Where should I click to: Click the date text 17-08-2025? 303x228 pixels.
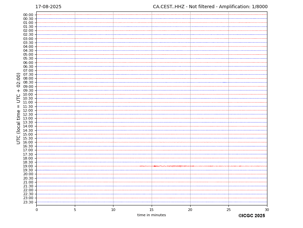pyautogui.click(x=48, y=7)
